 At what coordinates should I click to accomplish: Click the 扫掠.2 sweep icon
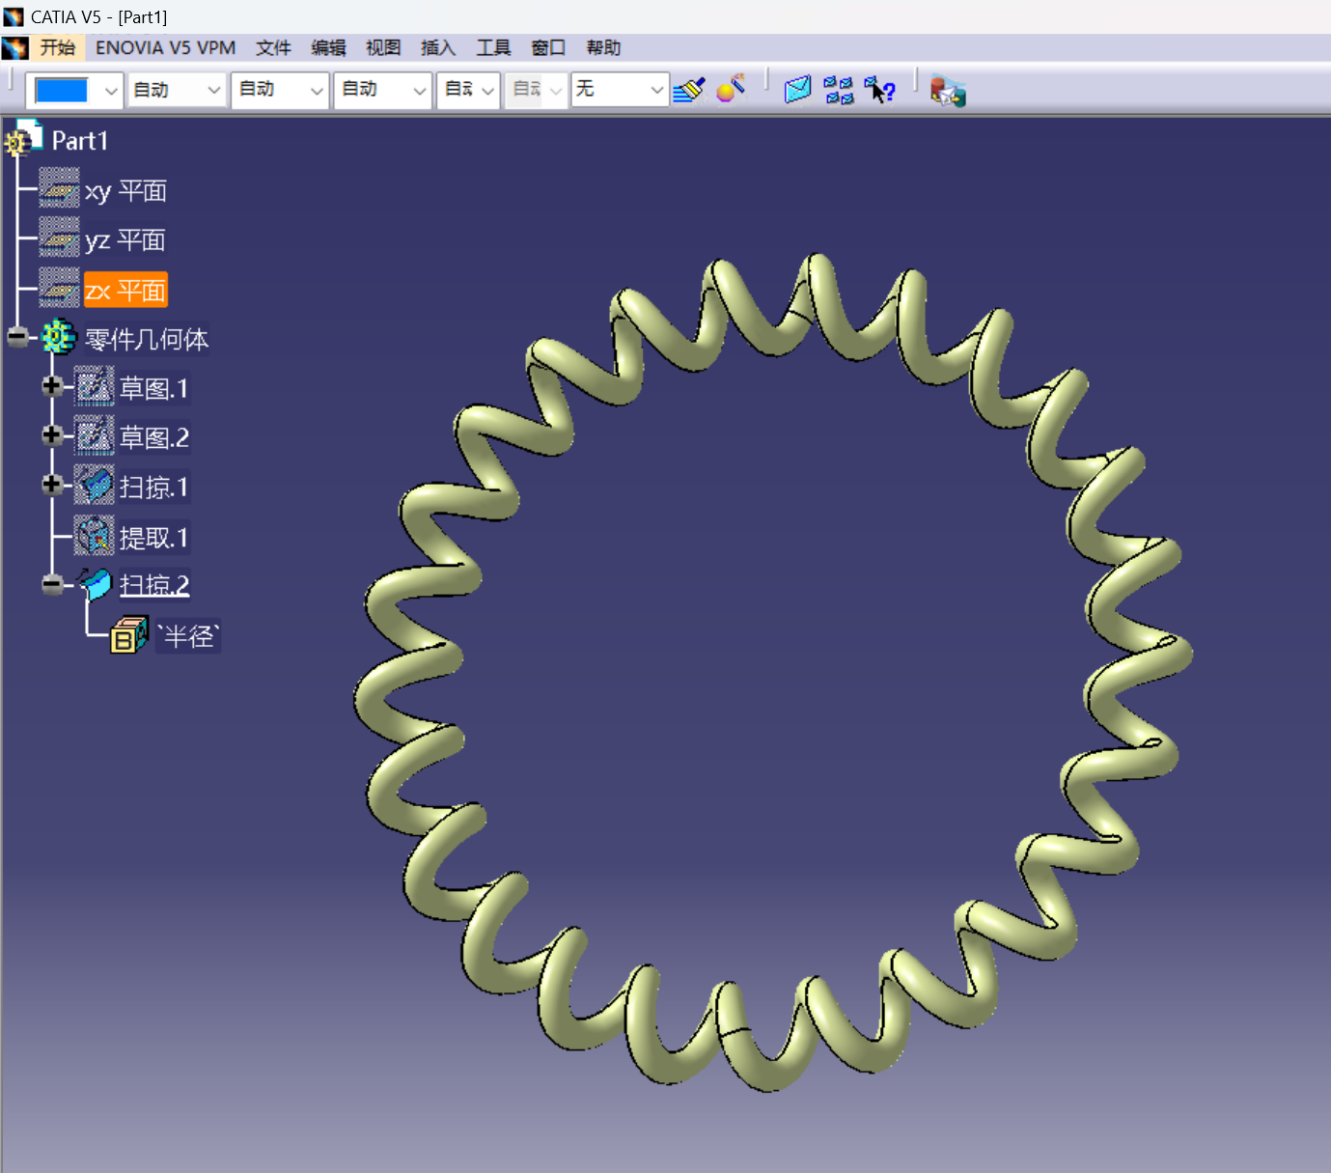tap(95, 584)
